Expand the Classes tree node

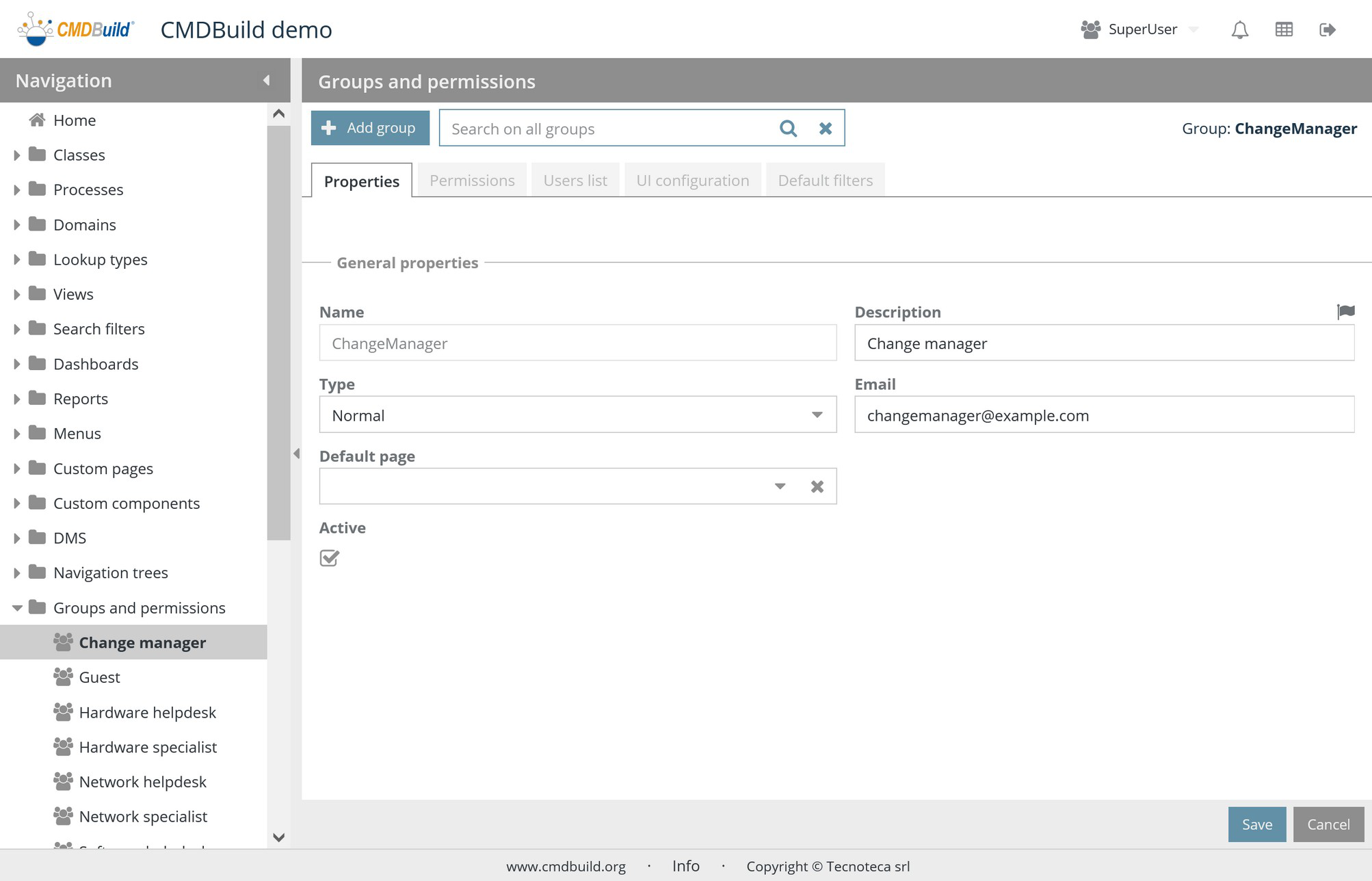[x=17, y=155]
